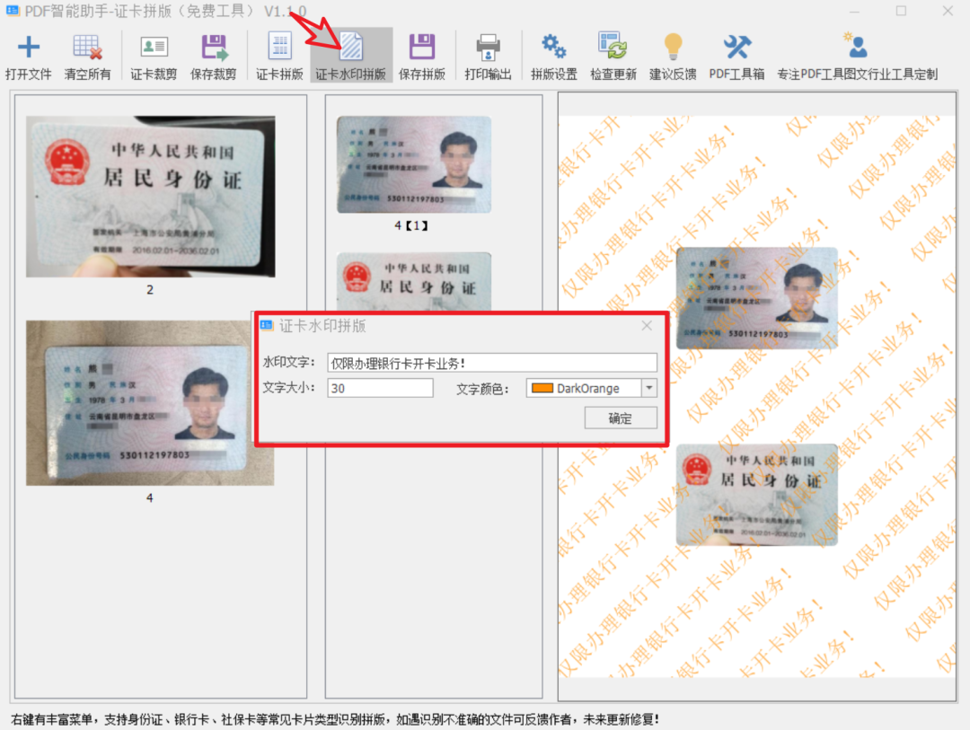Click the 水印文字 watermark text field

(x=491, y=363)
